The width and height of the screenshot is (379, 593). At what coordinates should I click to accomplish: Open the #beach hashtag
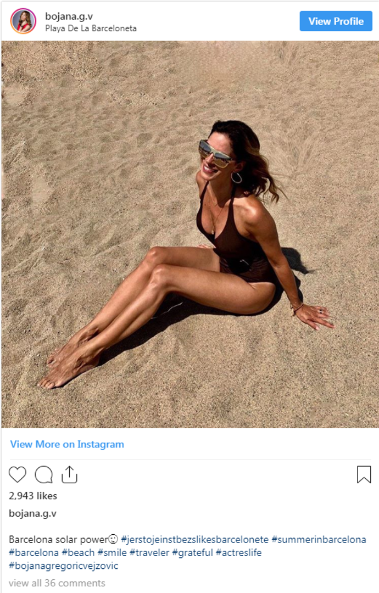(78, 552)
